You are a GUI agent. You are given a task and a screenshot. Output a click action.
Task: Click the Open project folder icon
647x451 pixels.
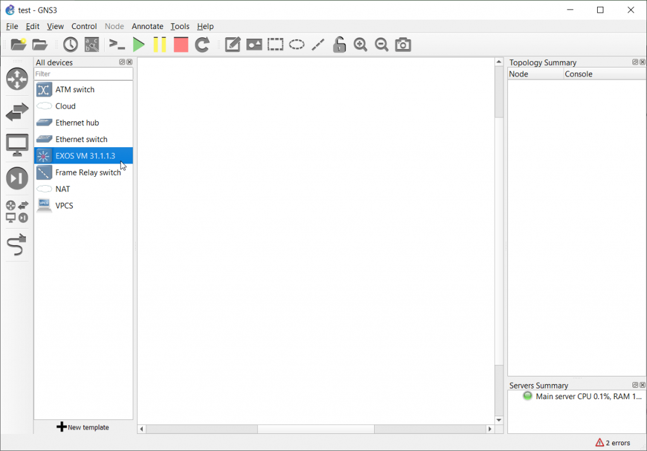pyautogui.click(x=40, y=45)
